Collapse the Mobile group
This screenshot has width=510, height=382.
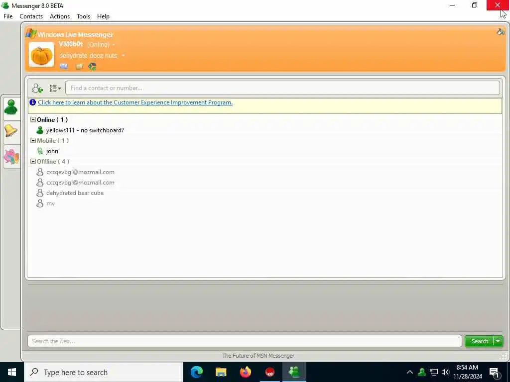click(x=33, y=140)
